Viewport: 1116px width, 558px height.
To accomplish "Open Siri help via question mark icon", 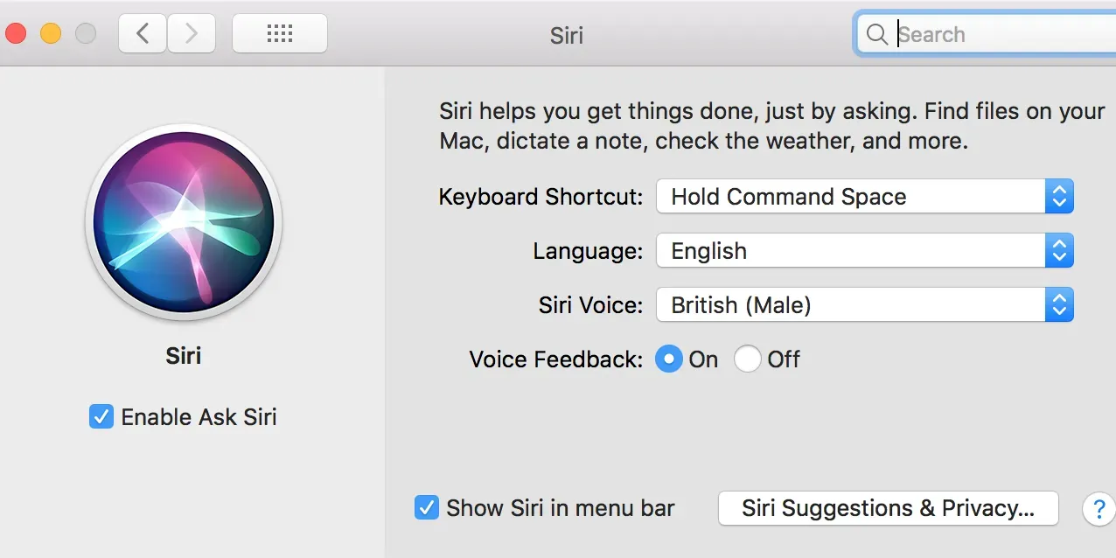I will click(x=1099, y=508).
